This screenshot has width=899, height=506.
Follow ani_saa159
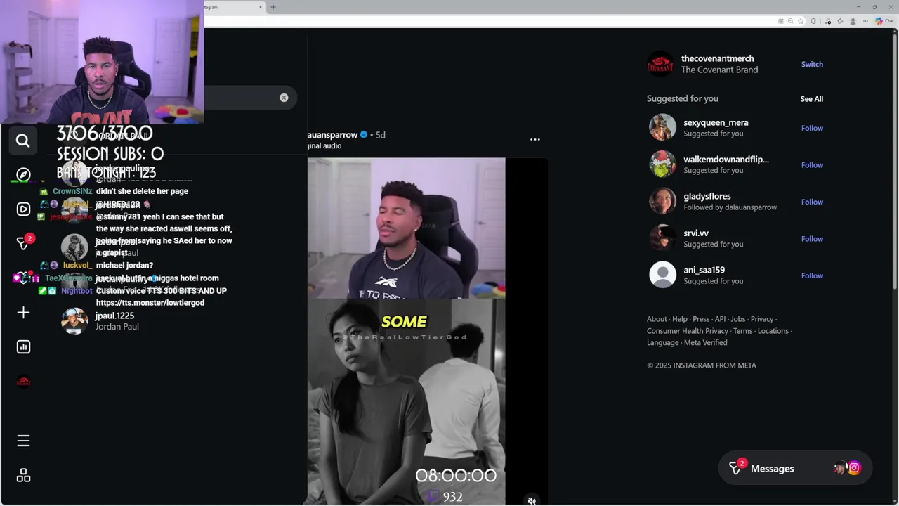(x=812, y=275)
